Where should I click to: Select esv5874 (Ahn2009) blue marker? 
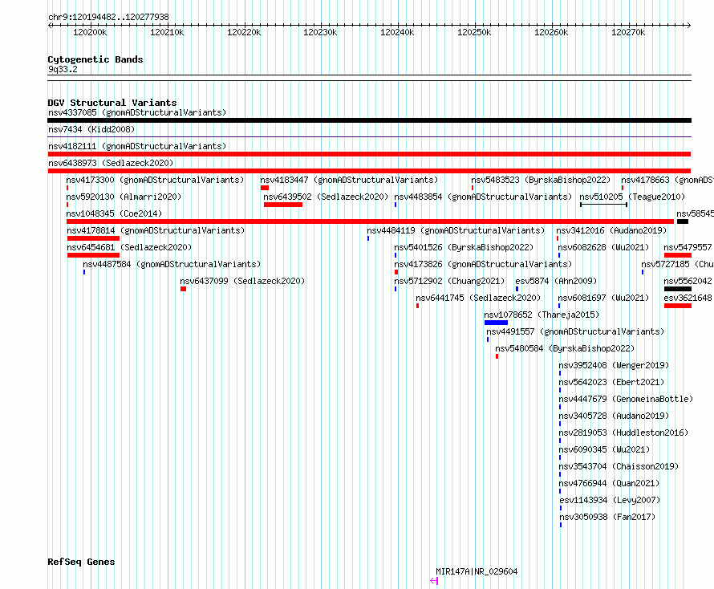(517, 289)
